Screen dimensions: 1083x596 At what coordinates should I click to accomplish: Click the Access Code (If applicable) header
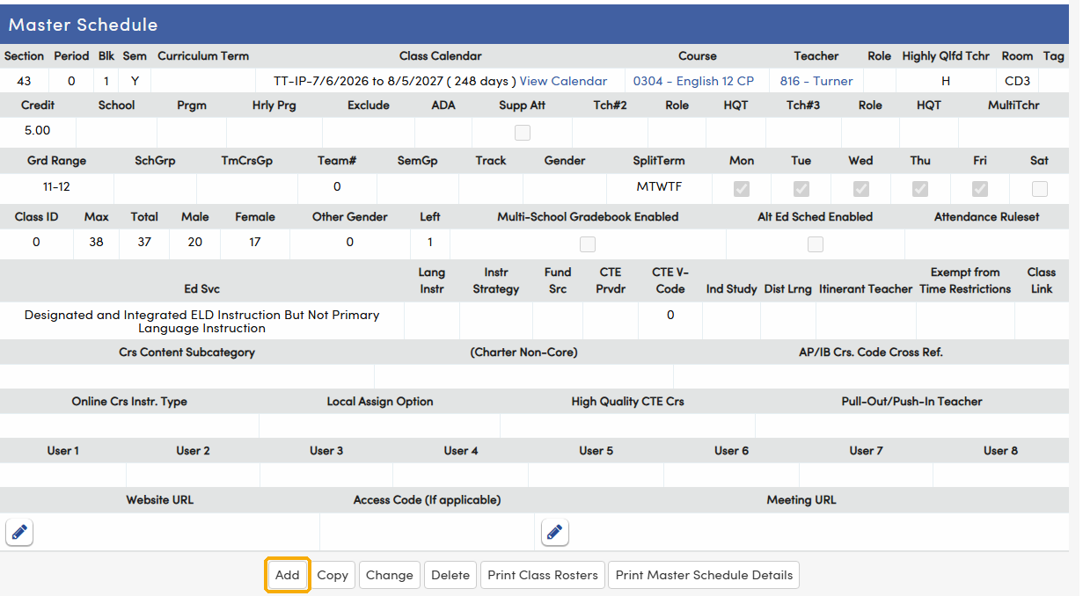[427, 499]
